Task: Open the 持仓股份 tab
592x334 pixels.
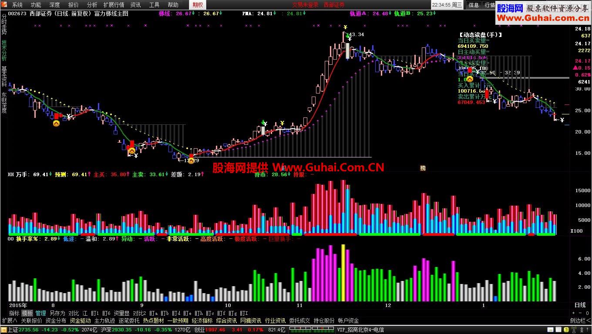Action: [324, 321]
